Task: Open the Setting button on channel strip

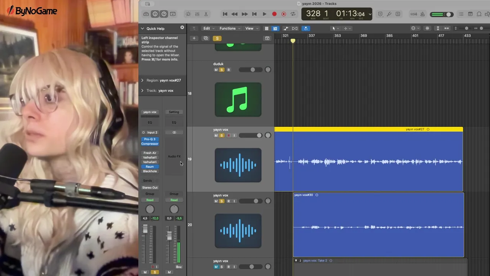Action: pos(174,112)
